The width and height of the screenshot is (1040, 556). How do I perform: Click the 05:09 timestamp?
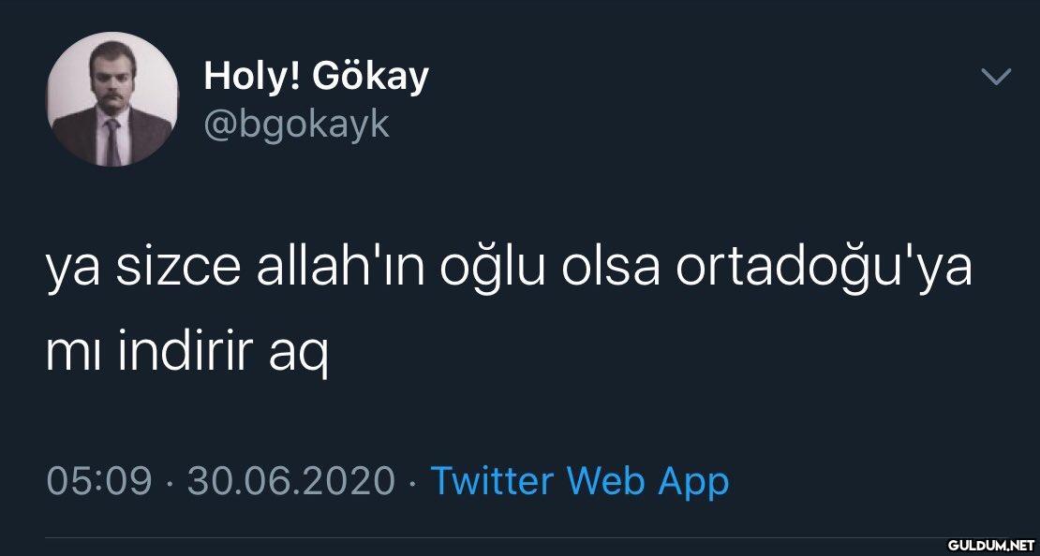click(98, 482)
